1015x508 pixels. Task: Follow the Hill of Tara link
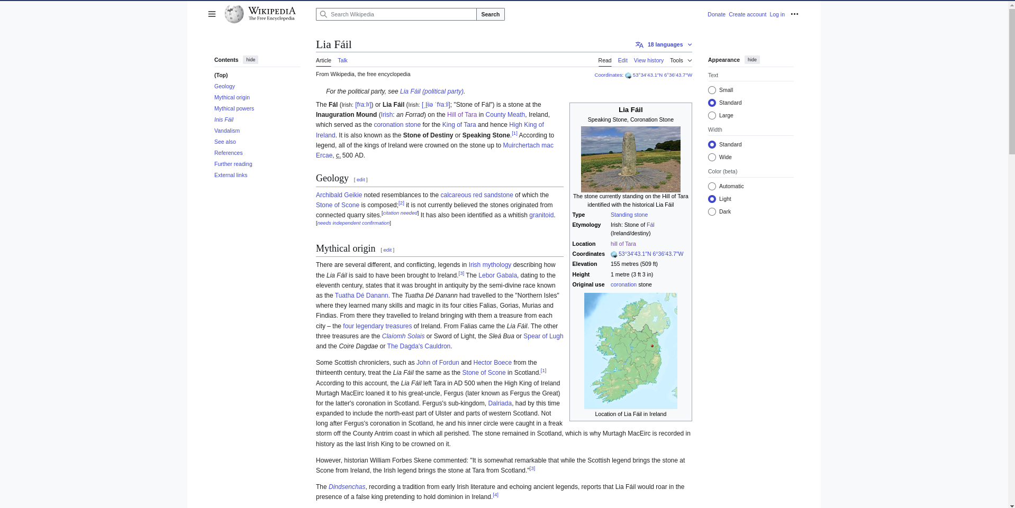pyautogui.click(x=461, y=115)
